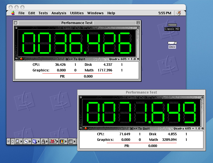
Task: Select the Unix drive desktop icon
Action: [172, 45]
